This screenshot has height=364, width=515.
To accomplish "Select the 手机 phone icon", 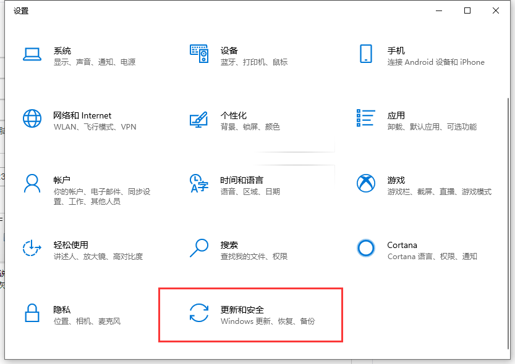I will pyautogui.click(x=366, y=54).
